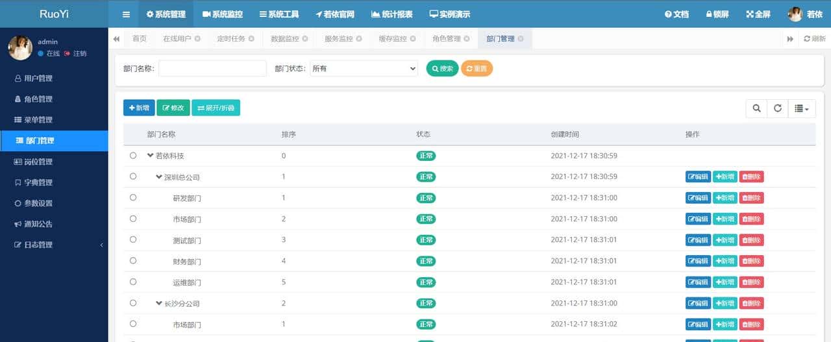Viewport: 831px width, 342px height.
Task: Select the radio for 长沙分公司
Action: pos(133,302)
